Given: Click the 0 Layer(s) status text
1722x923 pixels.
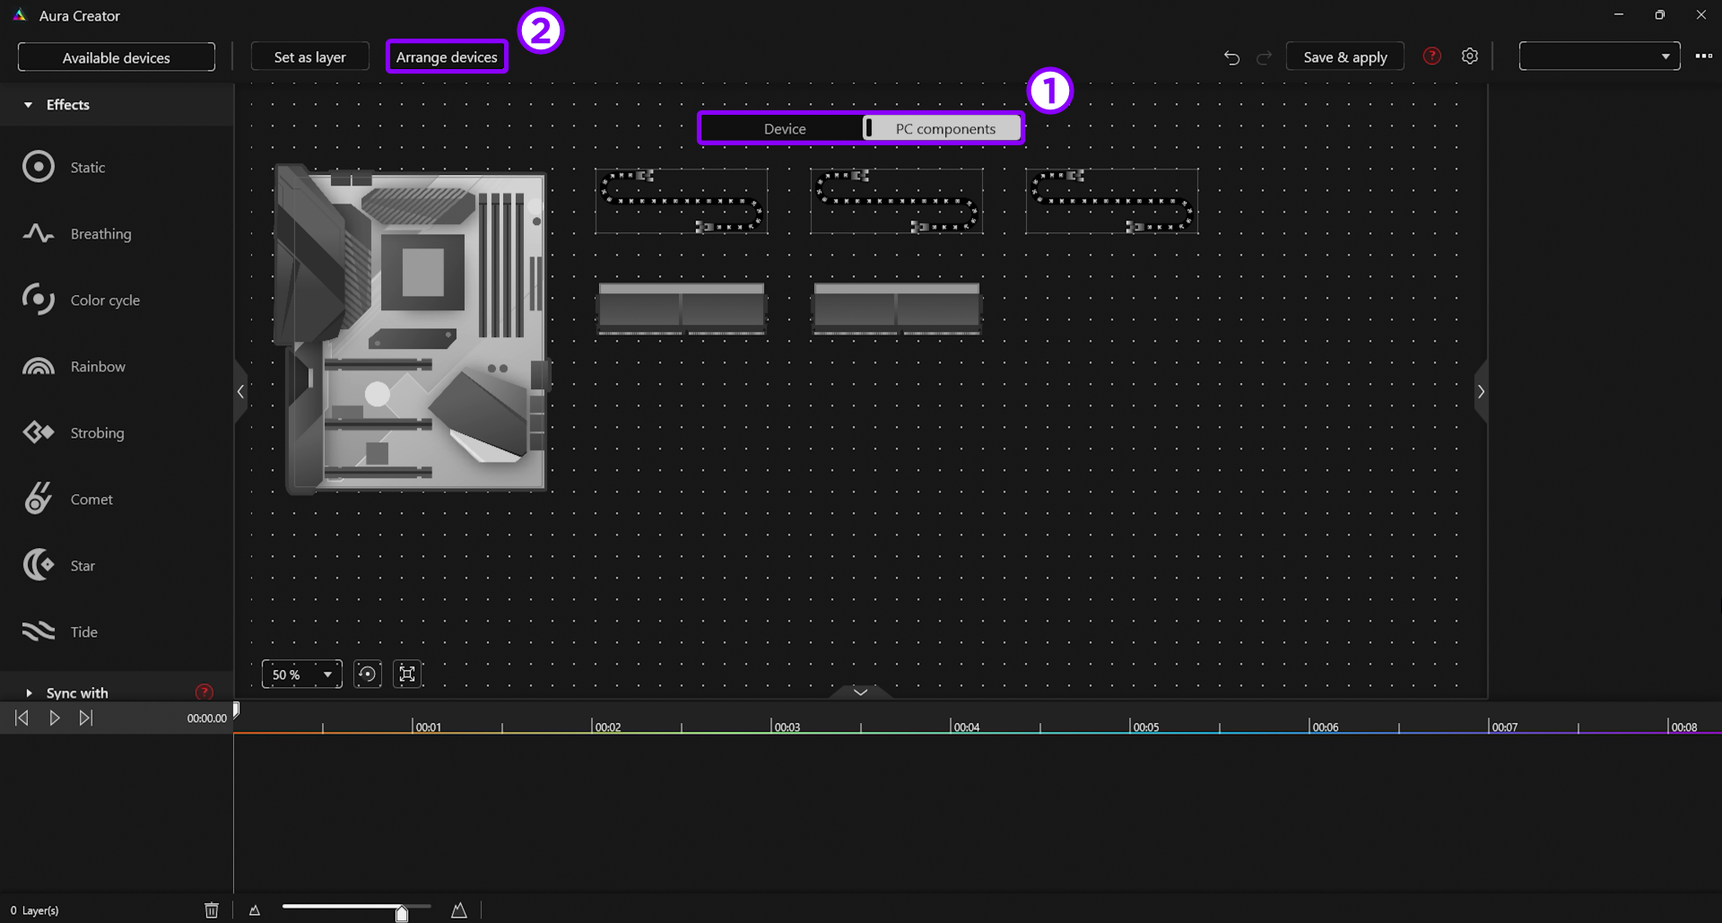Looking at the screenshot, I should click(x=34, y=910).
